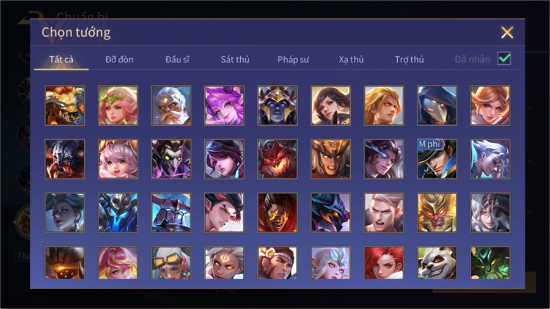Choose the goggles-wearing hero portrait
The width and height of the screenshot is (550, 309).
tap(171, 263)
